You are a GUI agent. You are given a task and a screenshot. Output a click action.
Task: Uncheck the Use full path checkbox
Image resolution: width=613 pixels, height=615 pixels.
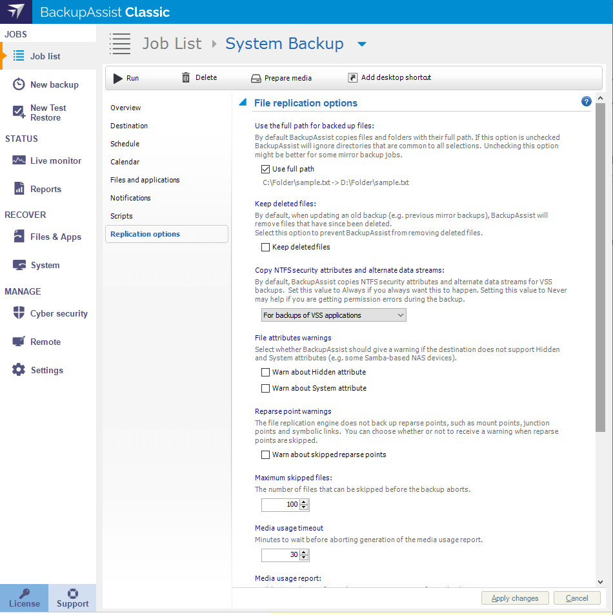point(265,169)
